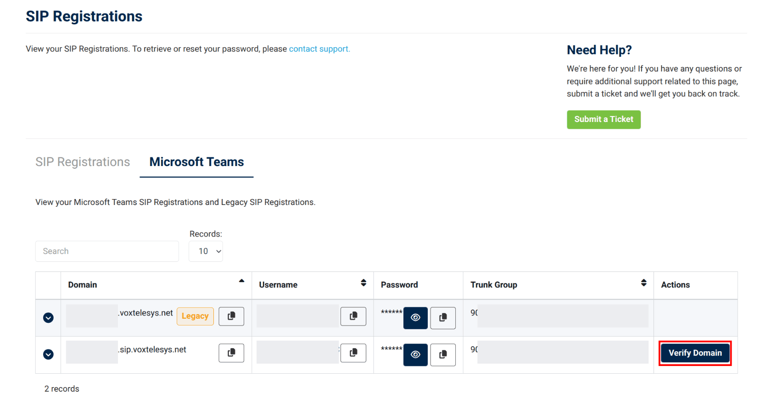Open the Records count dropdown
Screen dimensions: 766x404
[x=206, y=251]
